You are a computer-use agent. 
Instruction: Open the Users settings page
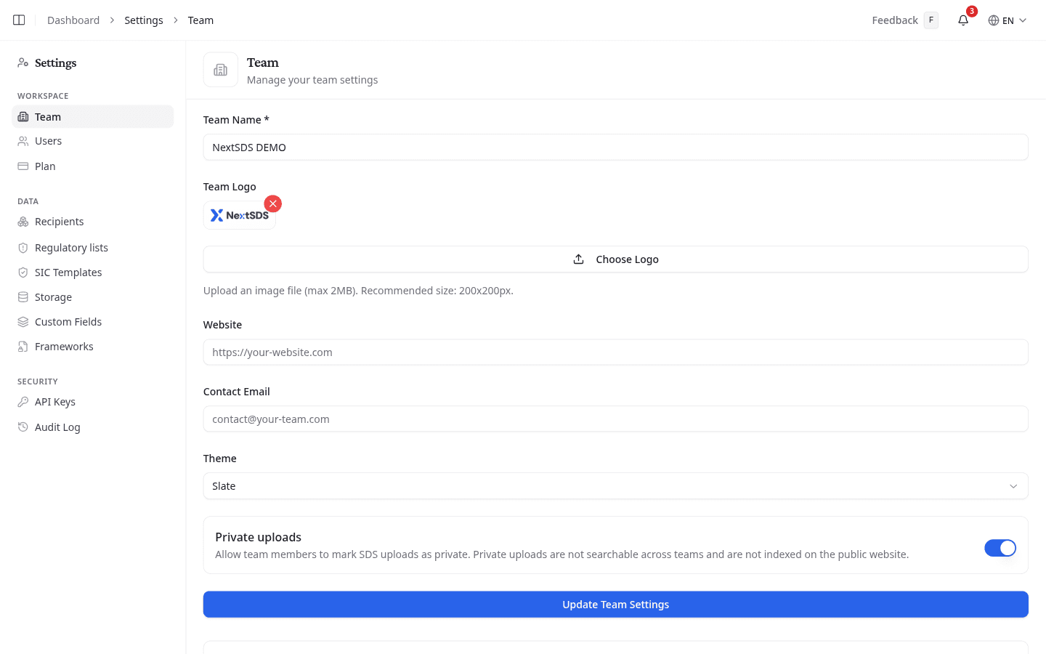(x=93, y=141)
